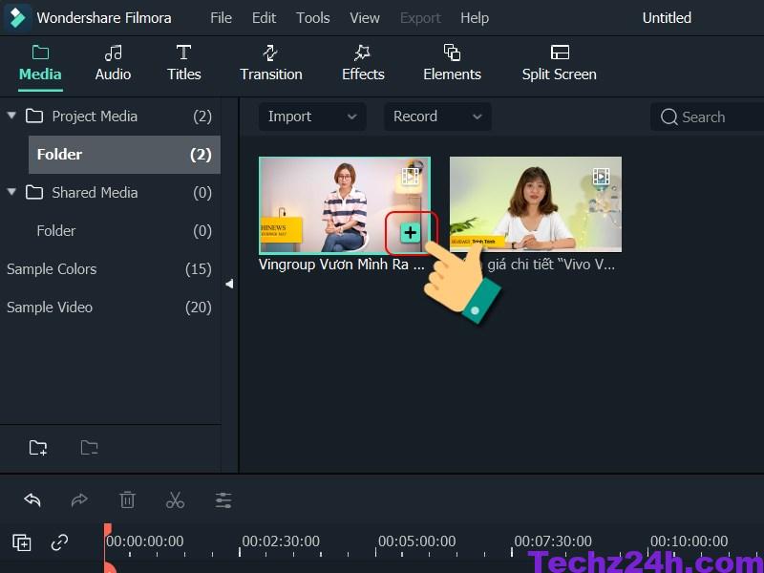Viewport: 764px width, 573px height.
Task: Open the Export menu
Action: click(420, 18)
